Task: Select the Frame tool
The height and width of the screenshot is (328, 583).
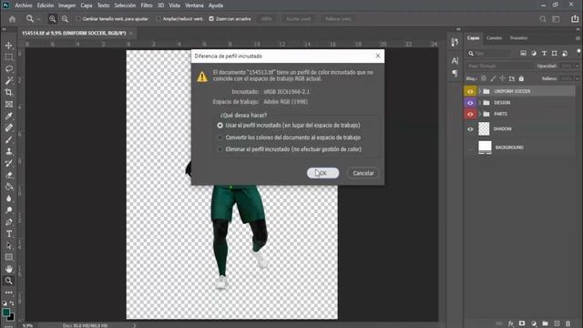Action: point(8,104)
